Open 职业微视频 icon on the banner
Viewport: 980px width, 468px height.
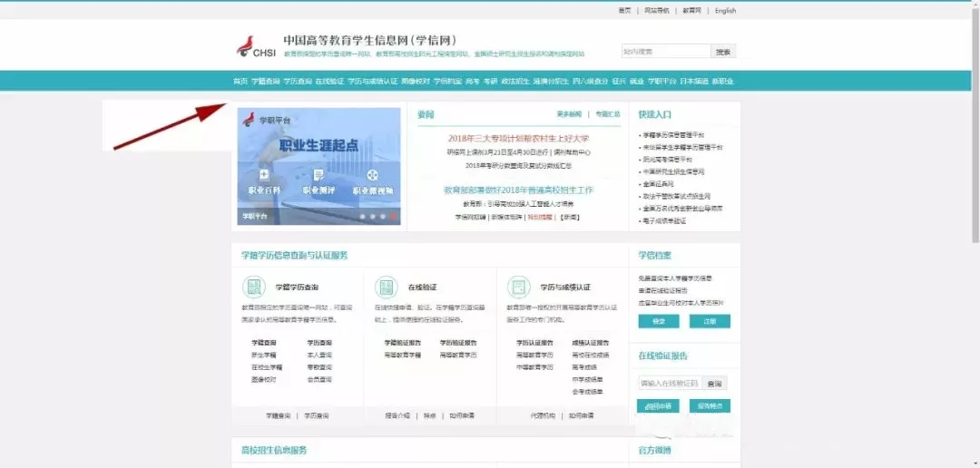pos(373,175)
